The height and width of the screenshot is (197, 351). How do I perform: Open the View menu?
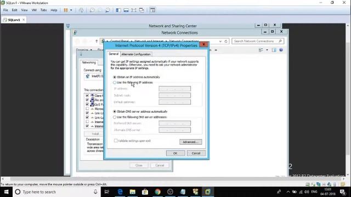(x=24, y=10)
